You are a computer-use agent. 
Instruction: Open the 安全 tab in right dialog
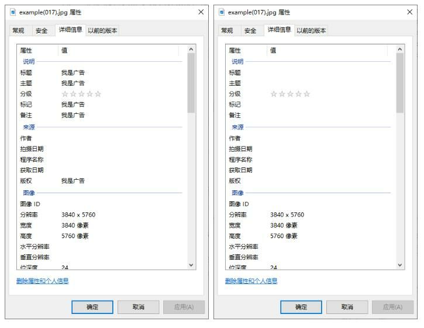(250, 30)
